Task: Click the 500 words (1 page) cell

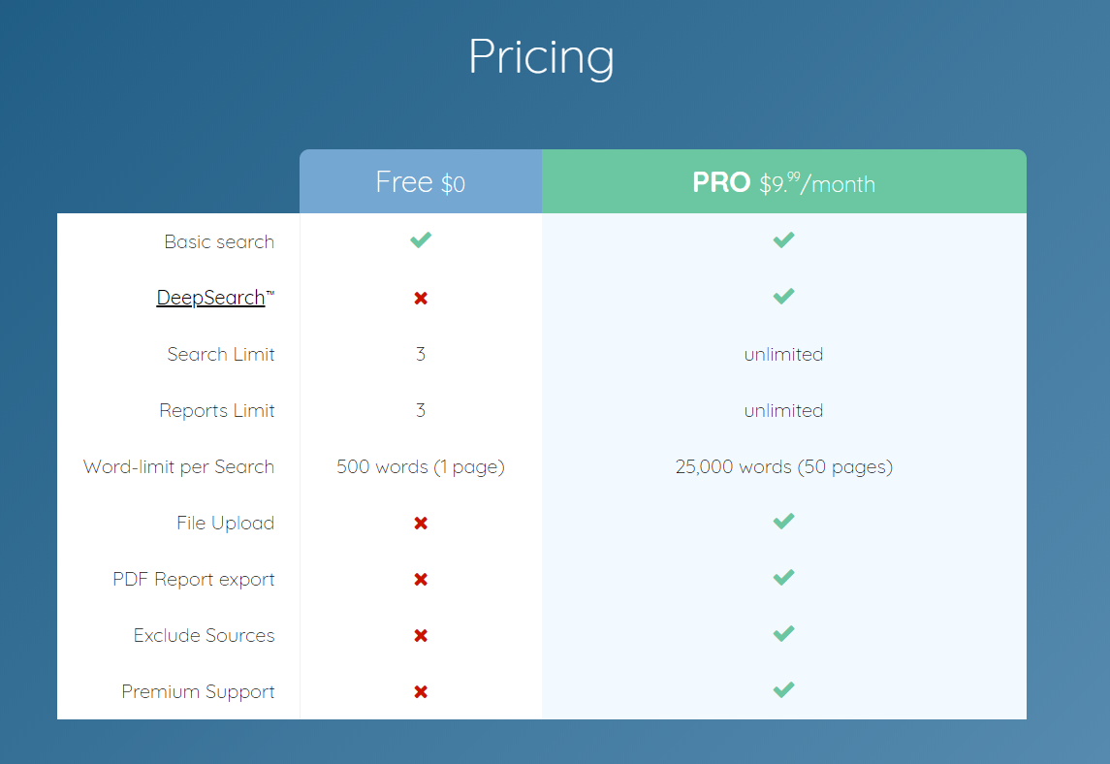Action: [x=421, y=466]
